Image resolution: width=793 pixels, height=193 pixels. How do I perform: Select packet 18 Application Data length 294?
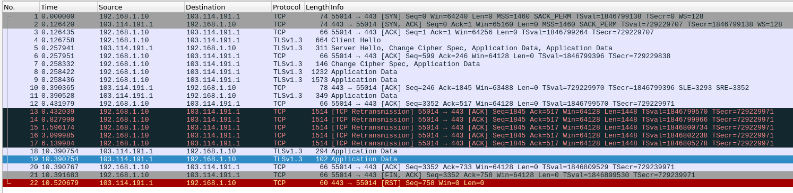pos(397,151)
